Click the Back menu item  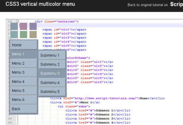click(x=23, y=109)
